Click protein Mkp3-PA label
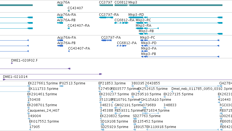The image size is (232, 131). [149, 49]
